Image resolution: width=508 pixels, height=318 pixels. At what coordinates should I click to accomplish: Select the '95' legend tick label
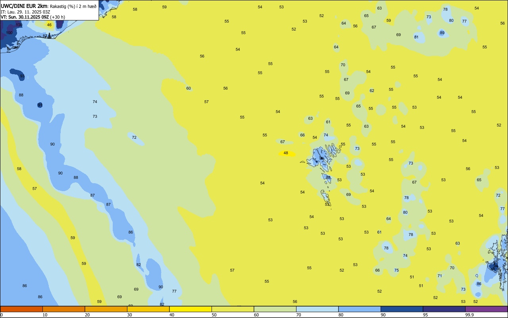point(425,315)
